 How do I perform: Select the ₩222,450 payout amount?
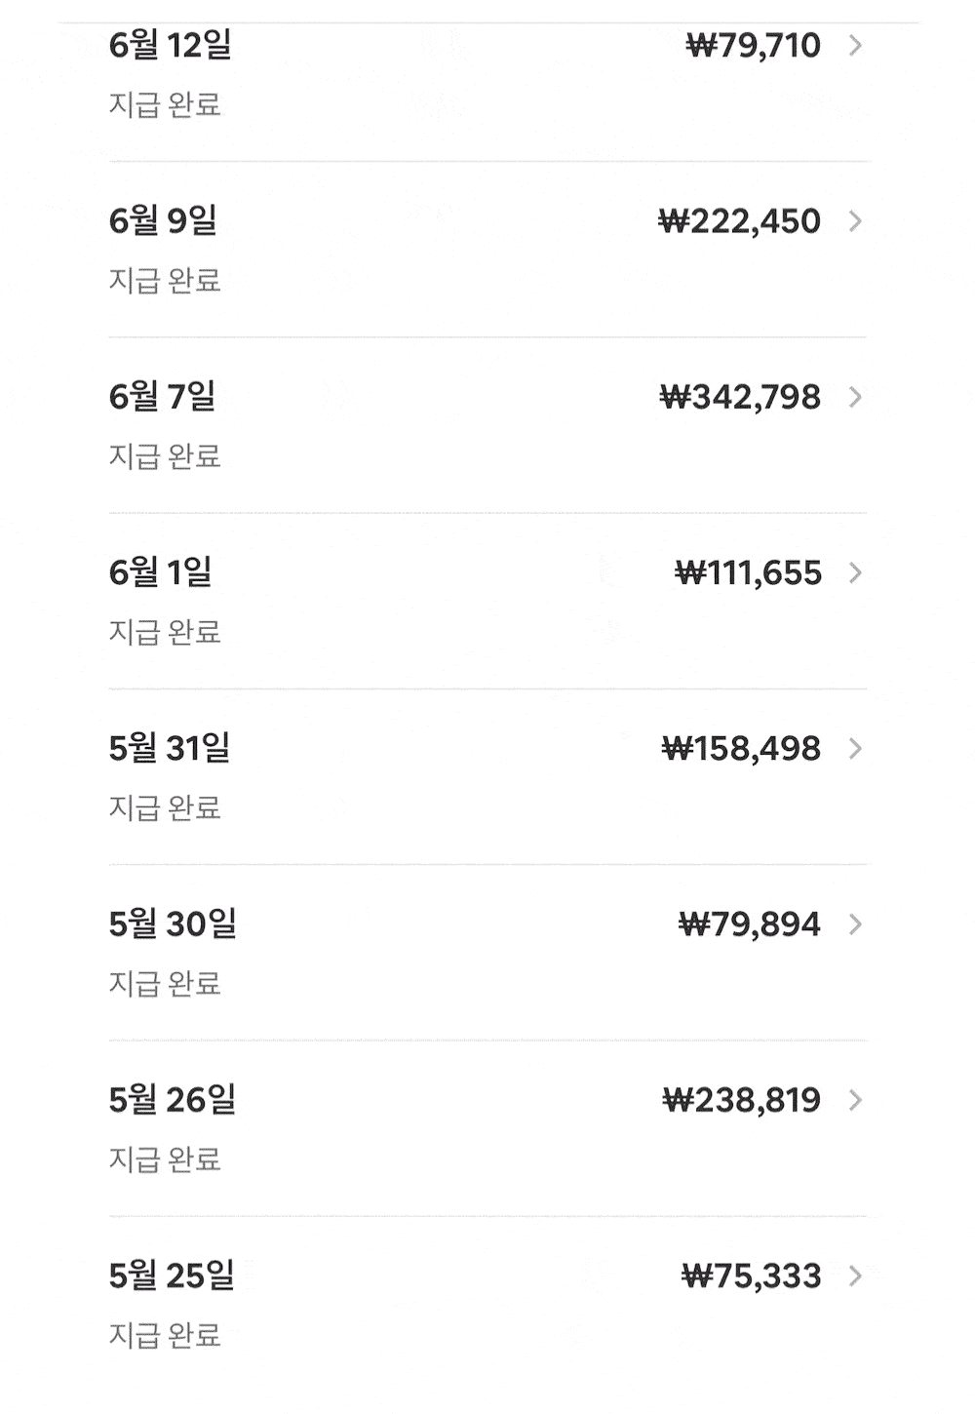coord(739,221)
